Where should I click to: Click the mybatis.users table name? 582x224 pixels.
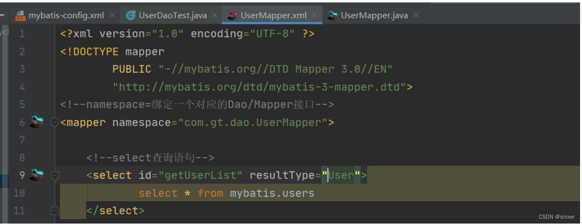tap(272, 193)
